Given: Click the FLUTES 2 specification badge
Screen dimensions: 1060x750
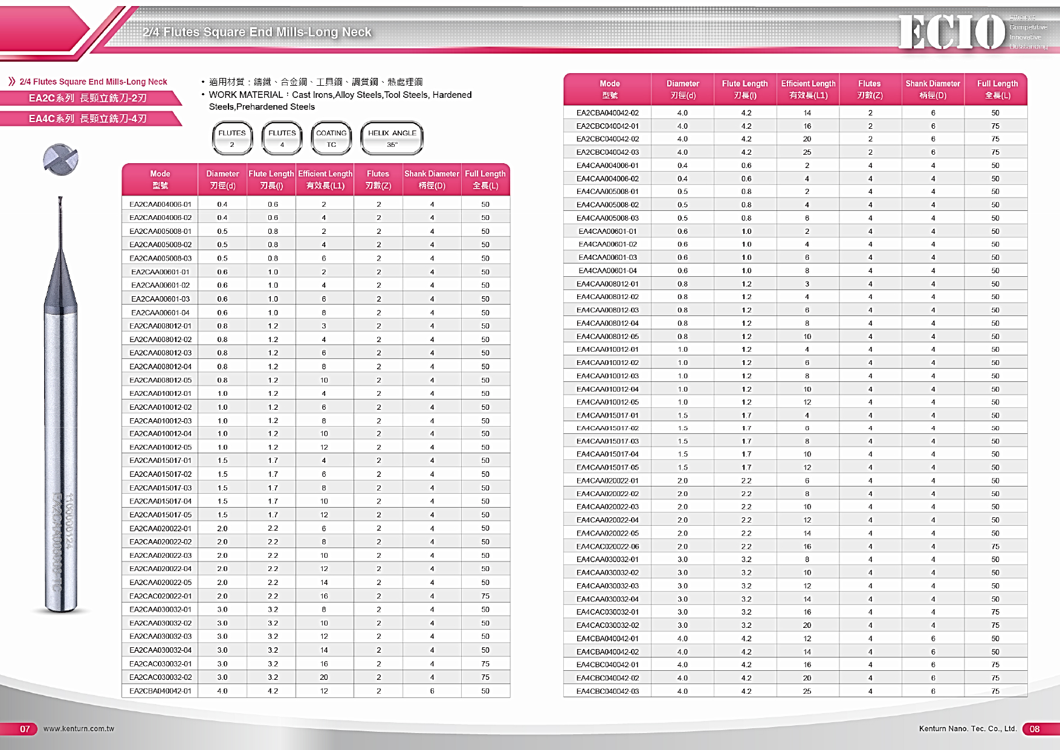Looking at the screenshot, I should tap(233, 138).
